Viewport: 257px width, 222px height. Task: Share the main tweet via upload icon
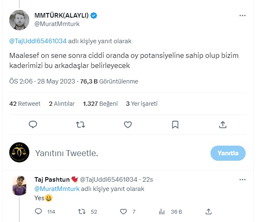click(x=223, y=125)
